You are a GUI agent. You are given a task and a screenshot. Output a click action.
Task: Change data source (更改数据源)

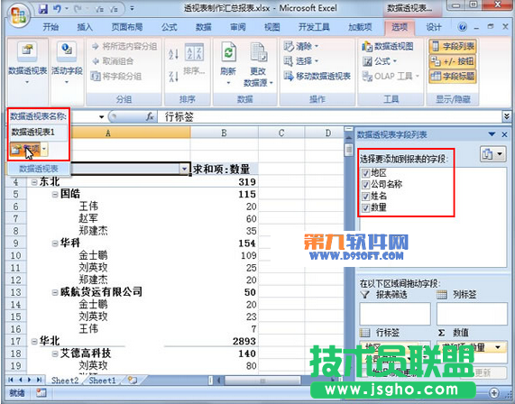tap(258, 64)
